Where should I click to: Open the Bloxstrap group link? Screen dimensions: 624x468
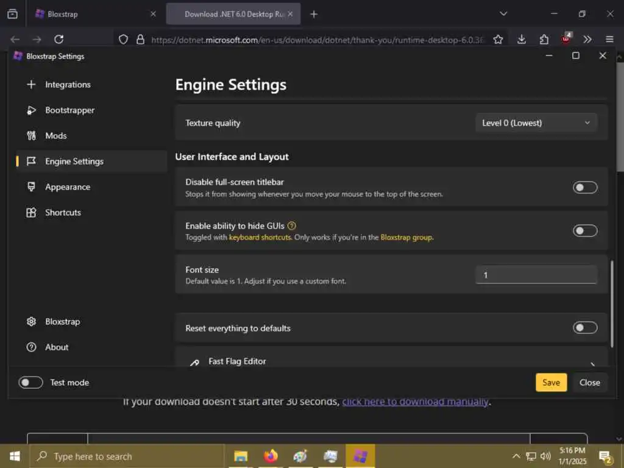406,238
